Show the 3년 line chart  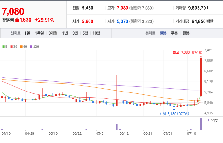[x=75, y=33]
